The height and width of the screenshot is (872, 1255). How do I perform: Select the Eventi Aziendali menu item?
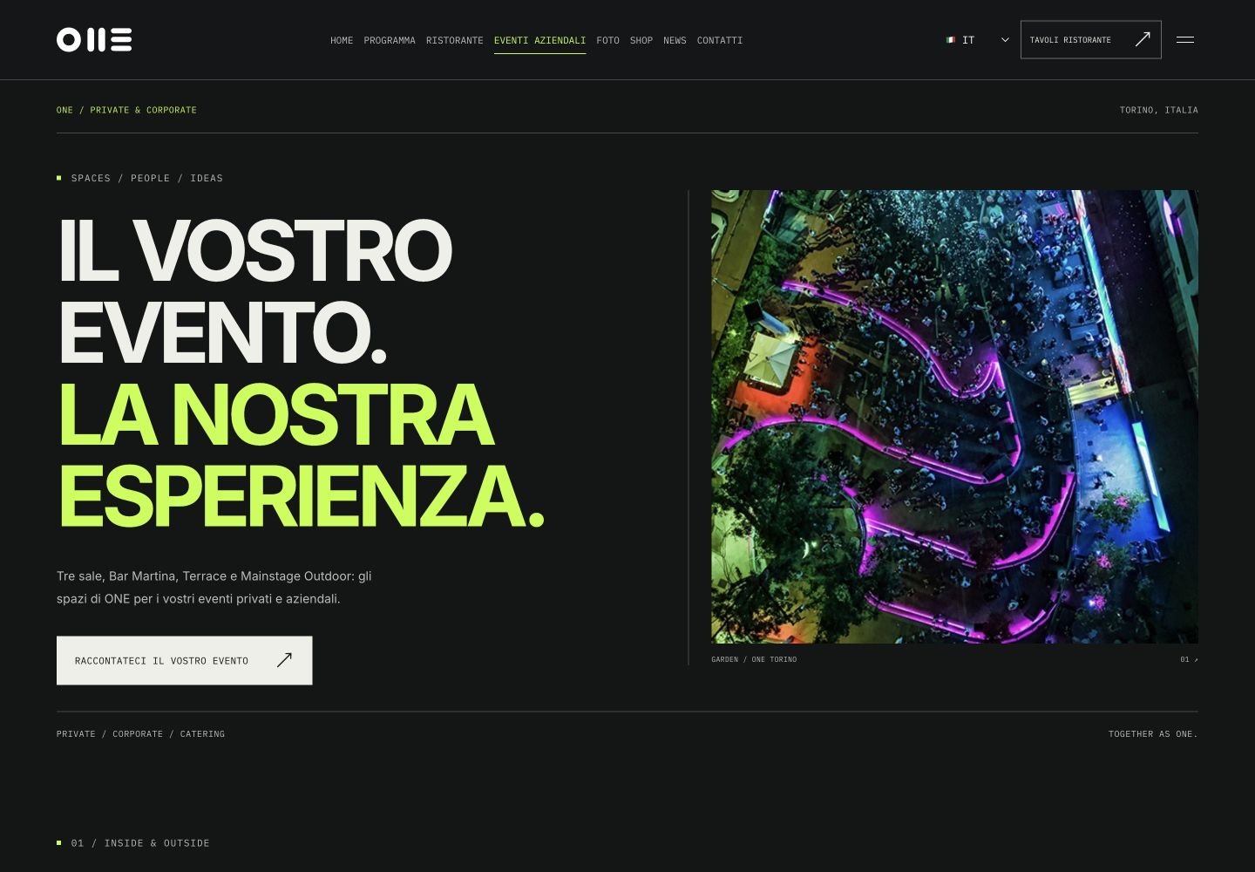tap(539, 40)
